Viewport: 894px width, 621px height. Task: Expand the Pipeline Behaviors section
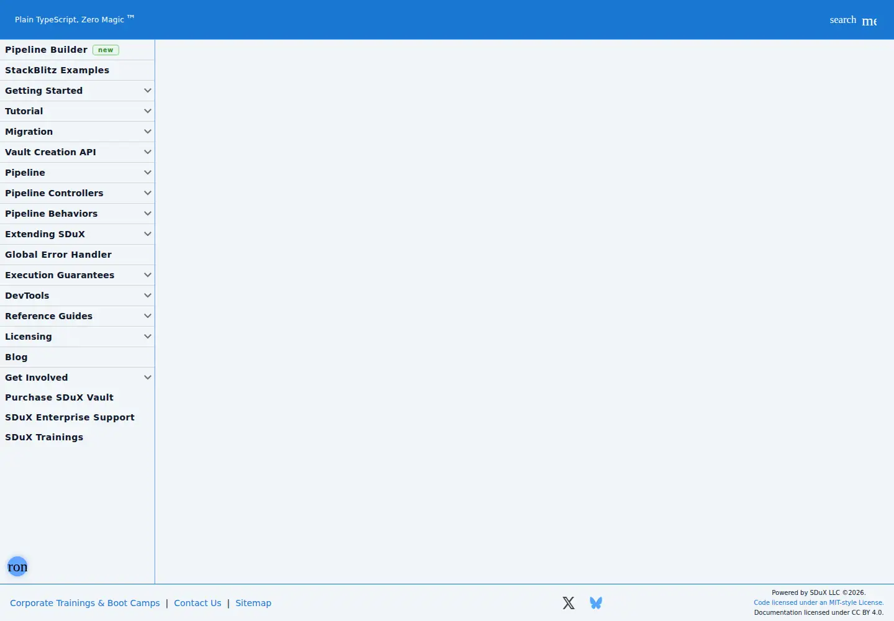point(77,214)
